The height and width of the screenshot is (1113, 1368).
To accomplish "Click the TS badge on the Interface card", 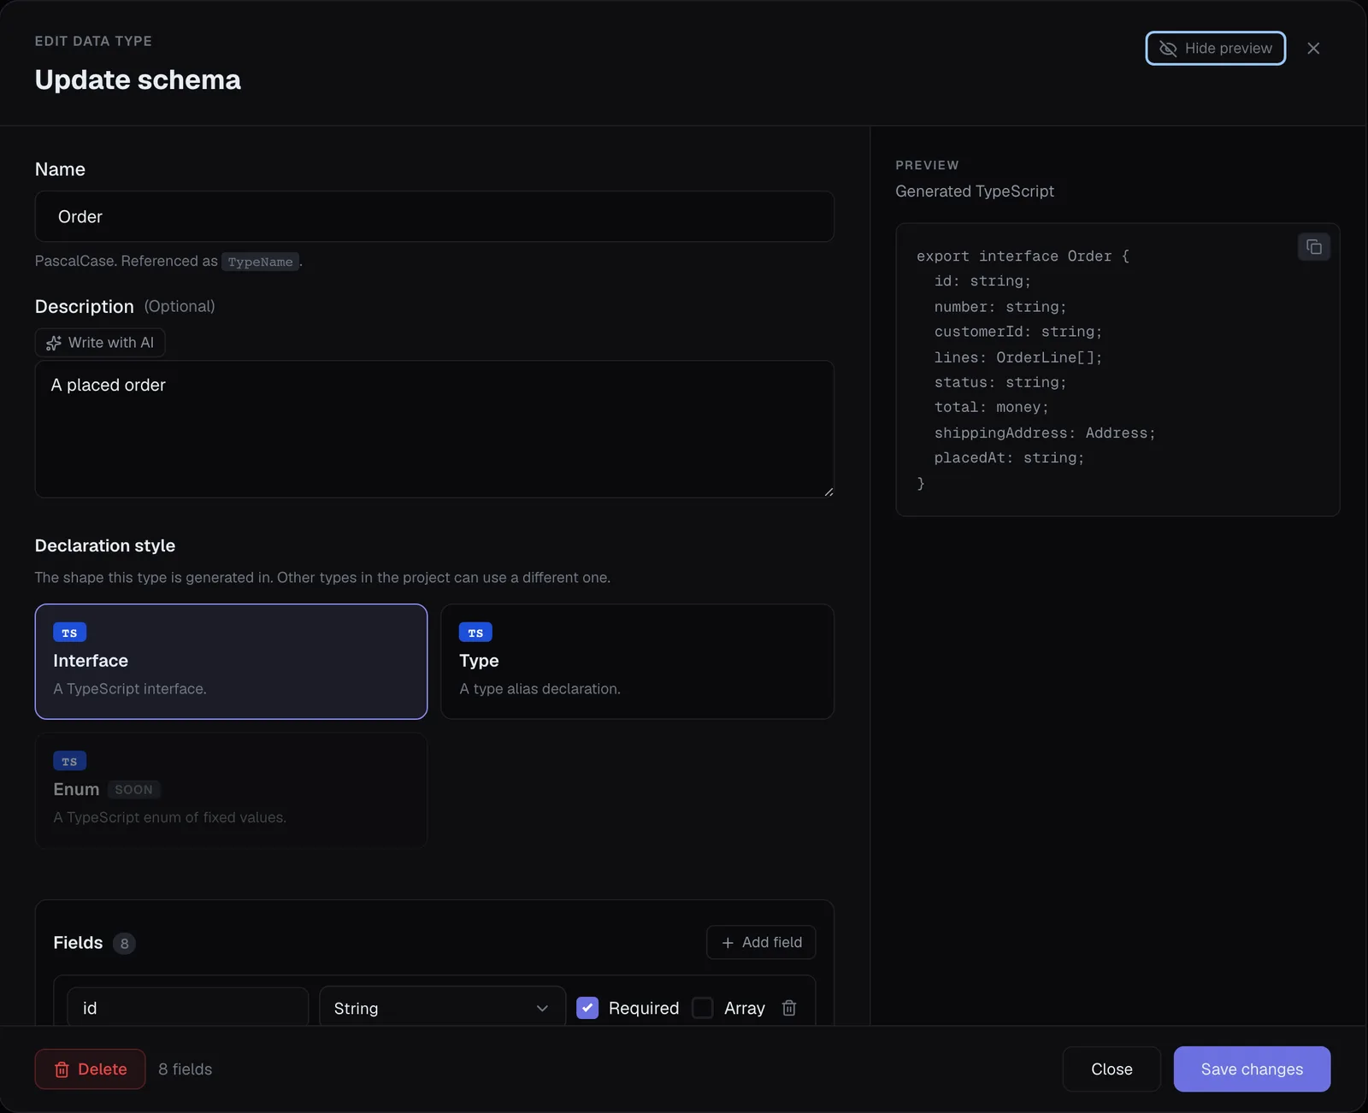I will pyautogui.click(x=69, y=633).
